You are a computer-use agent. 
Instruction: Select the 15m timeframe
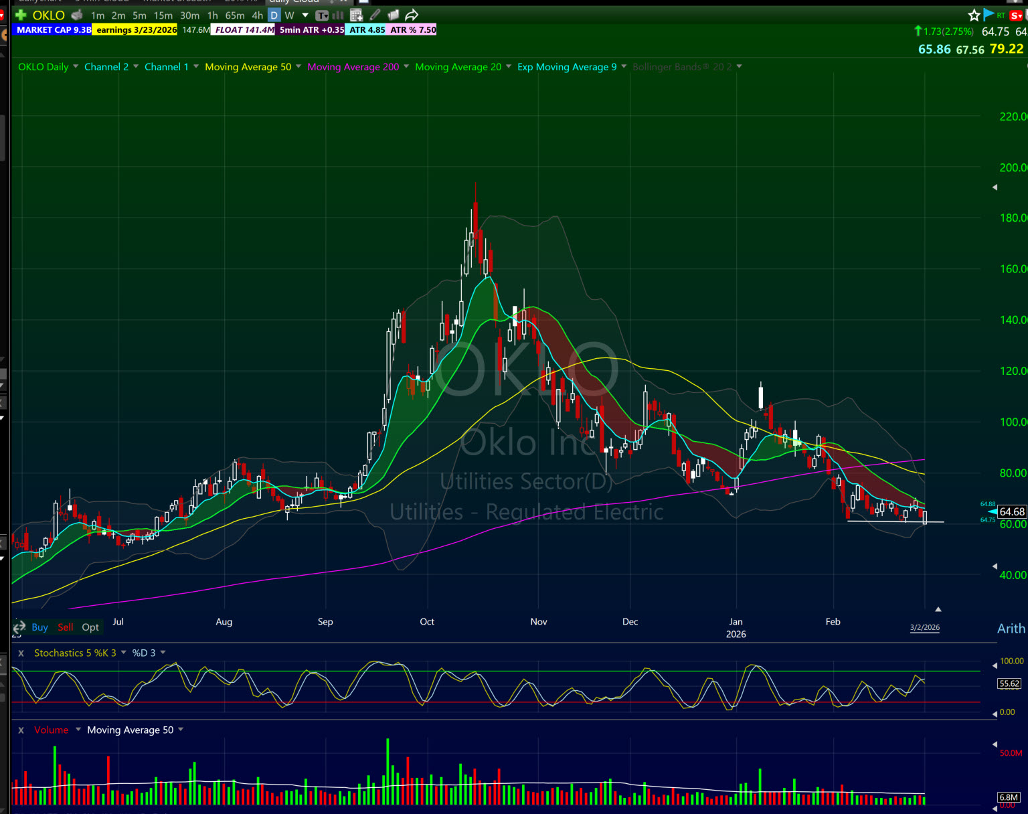point(163,15)
